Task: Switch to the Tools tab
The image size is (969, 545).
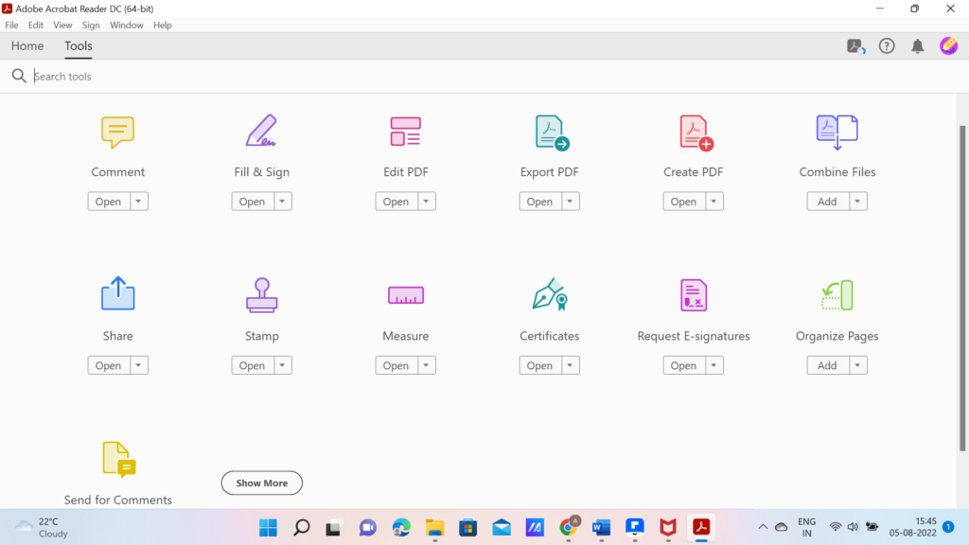Action: (79, 45)
